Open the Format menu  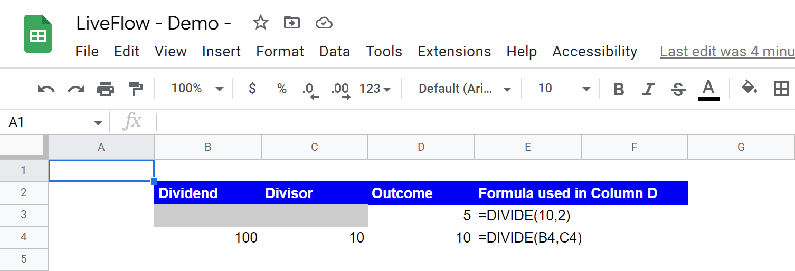click(280, 51)
